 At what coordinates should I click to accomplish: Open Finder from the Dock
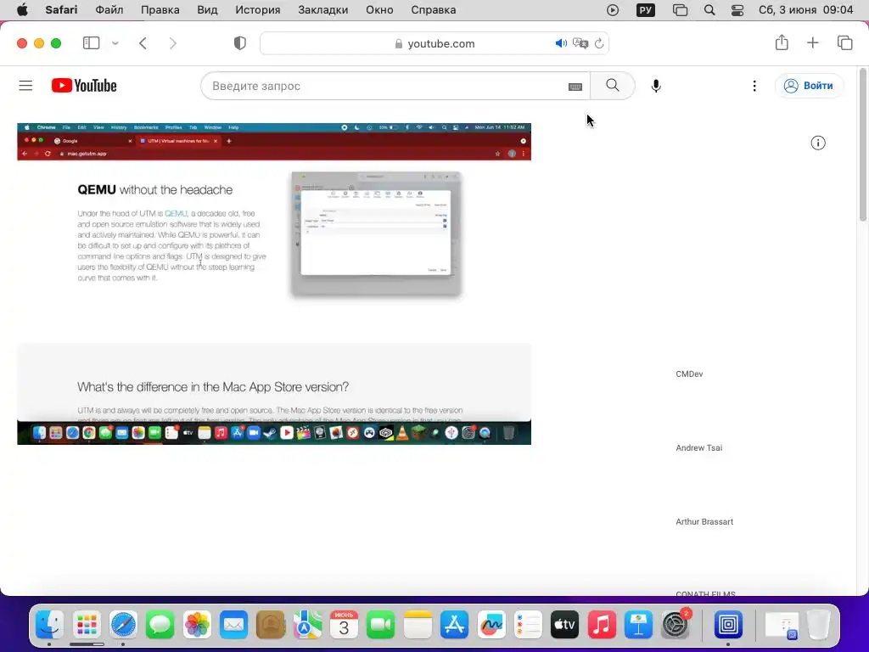[x=49, y=625]
